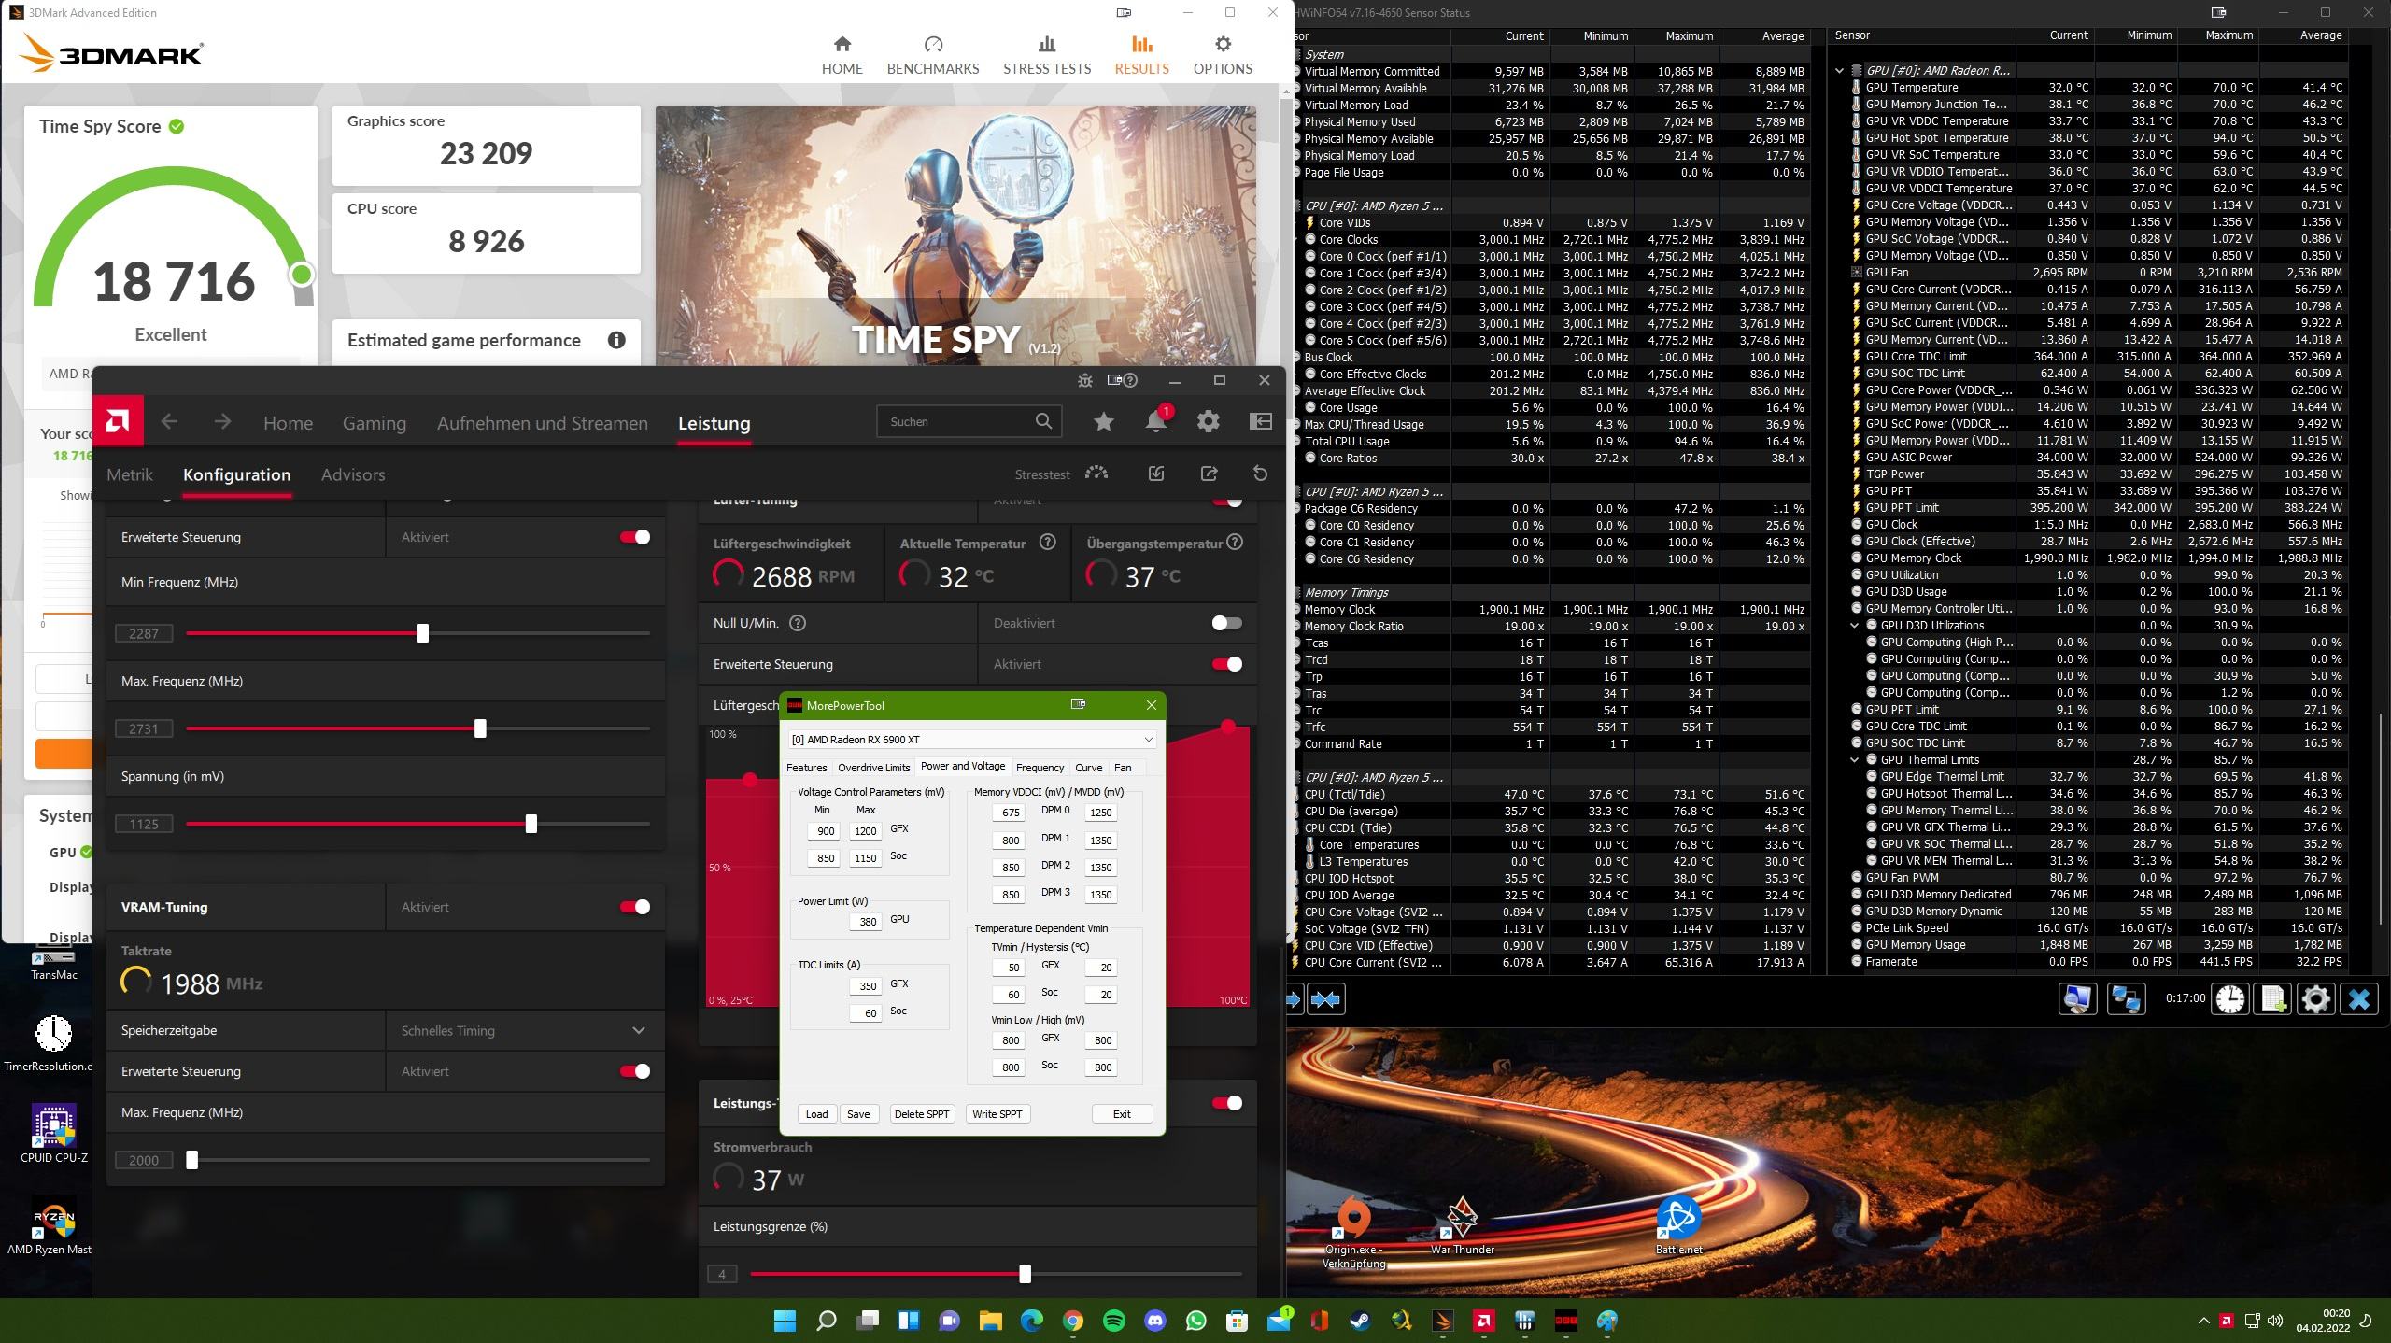The width and height of the screenshot is (2391, 1343).
Task: Open favorites star in Radeon Software
Action: click(1103, 422)
